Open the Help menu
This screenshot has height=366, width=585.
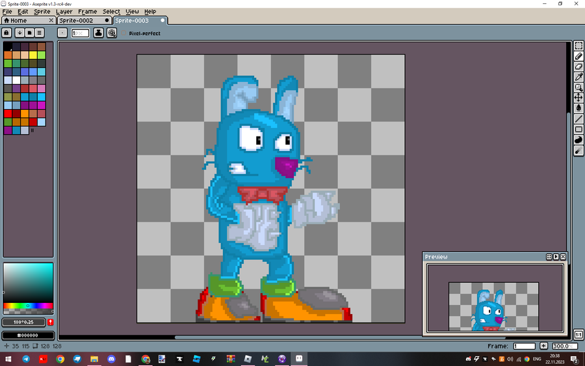tap(150, 12)
